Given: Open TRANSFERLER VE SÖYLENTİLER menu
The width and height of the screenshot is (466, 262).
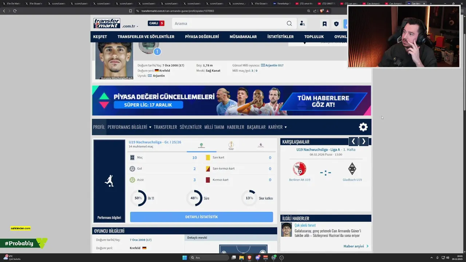Looking at the screenshot, I should click(146, 37).
